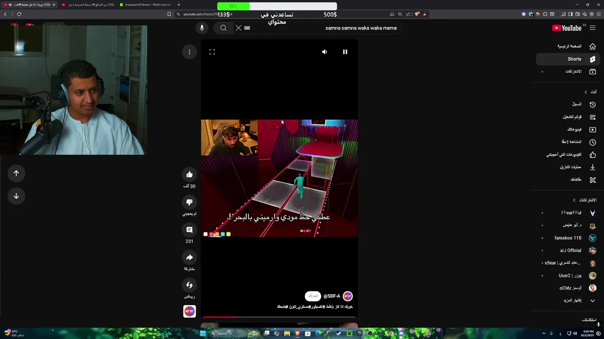The width and height of the screenshot is (604, 339).
Task: Seek along the Shorts red progress bar
Action: (279, 317)
